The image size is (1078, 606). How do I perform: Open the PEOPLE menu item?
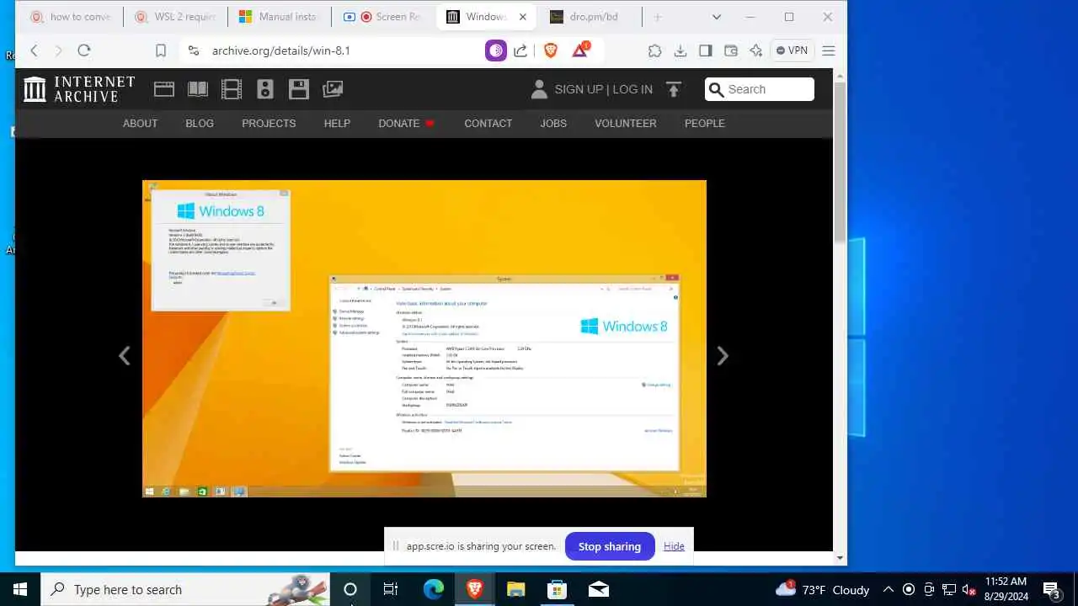tap(705, 123)
